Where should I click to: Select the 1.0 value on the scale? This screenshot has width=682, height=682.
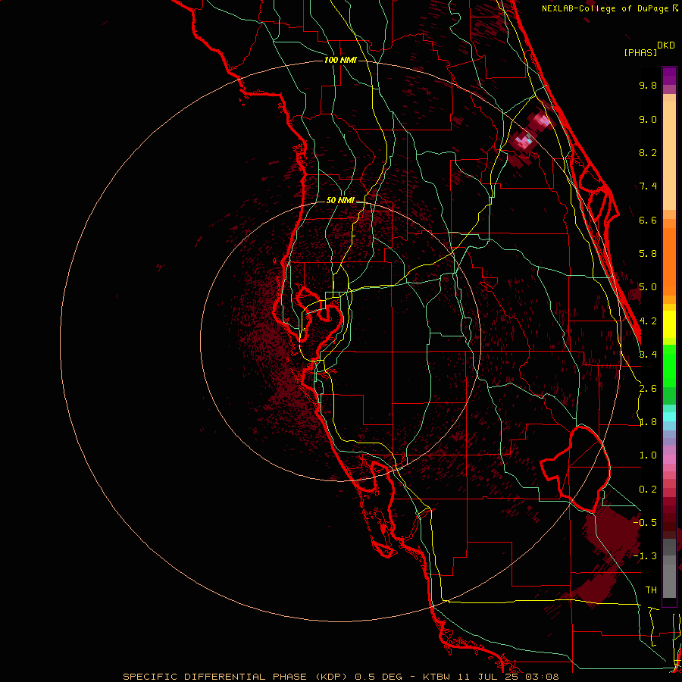[x=648, y=455]
